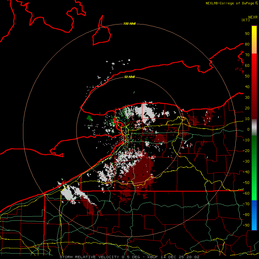
Task: Click the '0' label on the velocity scale
Action: [248, 129]
